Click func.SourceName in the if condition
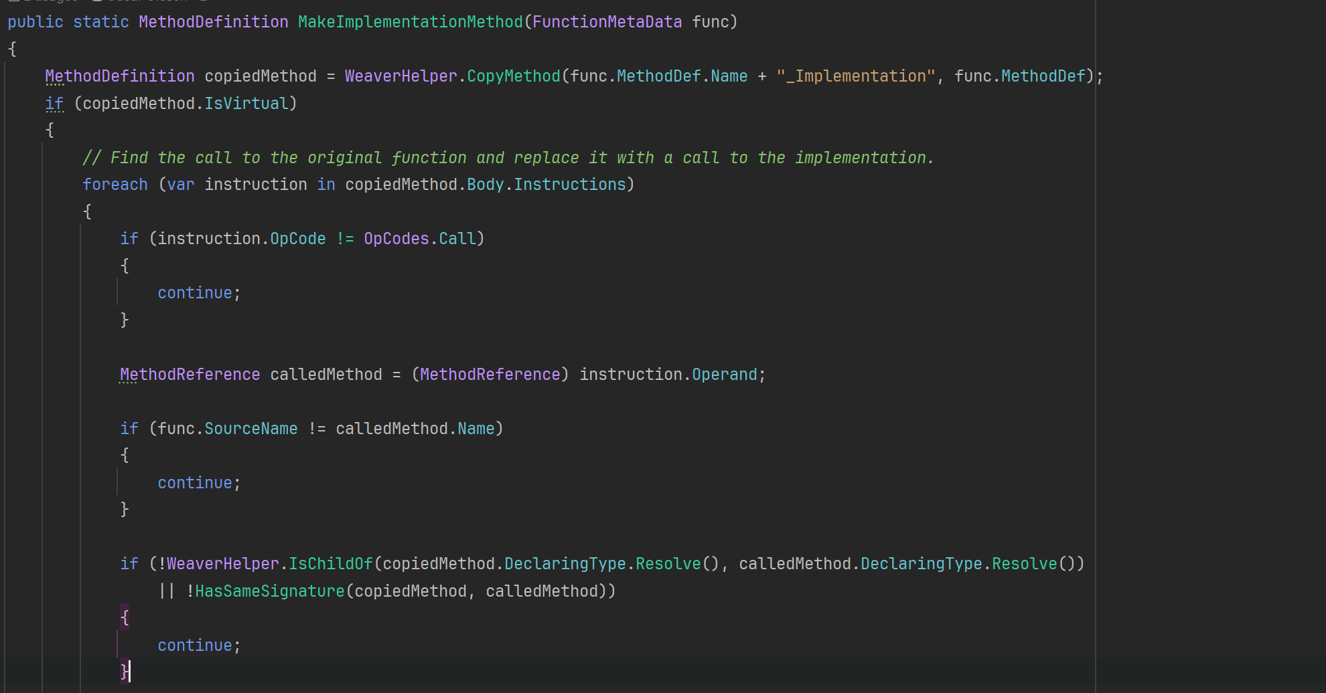 227,428
